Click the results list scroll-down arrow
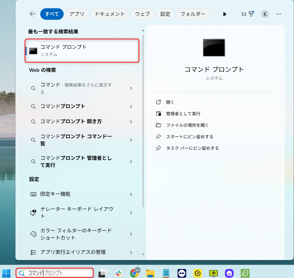294x278 pixels. tap(143, 255)
